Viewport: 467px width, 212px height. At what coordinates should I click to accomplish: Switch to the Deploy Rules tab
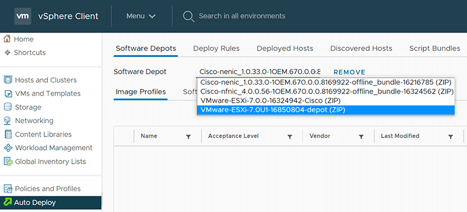tap(216, 48)
